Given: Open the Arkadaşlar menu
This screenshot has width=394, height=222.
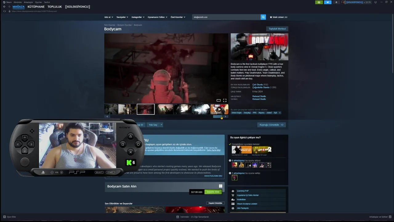Looking at the screenshot, I should (28, 2).
